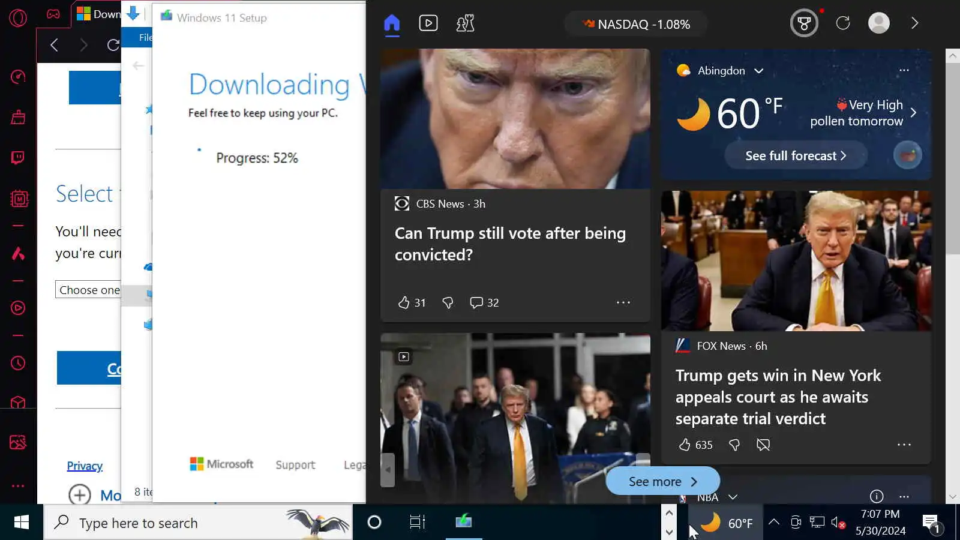Click comments-off icon on FOX News card

coord(763,445)
